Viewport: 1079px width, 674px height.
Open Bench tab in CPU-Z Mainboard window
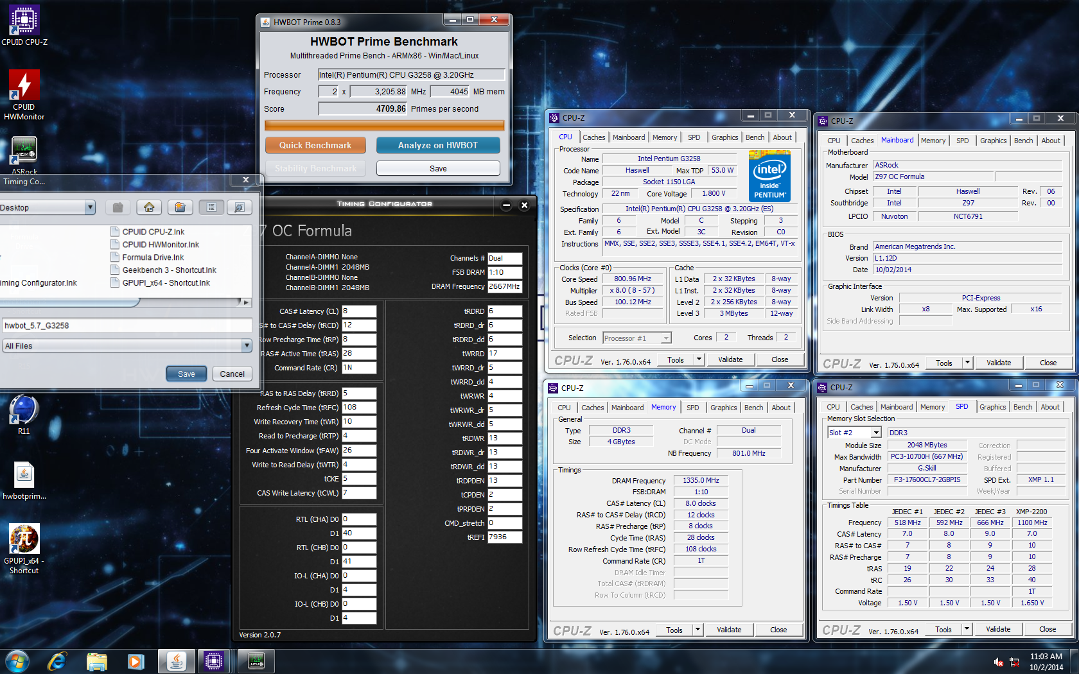tap(1023, 141)
